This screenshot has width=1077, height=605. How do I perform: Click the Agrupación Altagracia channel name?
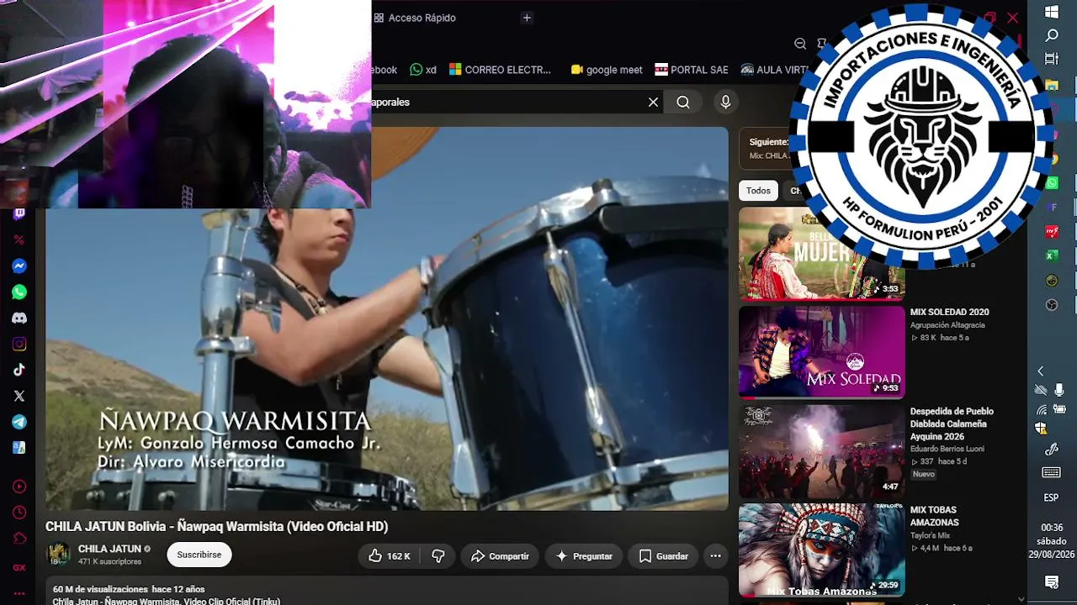pos(947,325)
